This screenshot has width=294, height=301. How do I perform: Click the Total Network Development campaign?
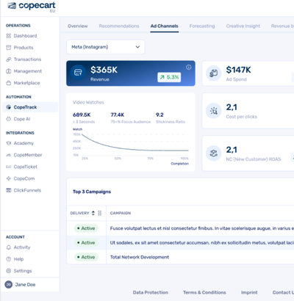(140, 257)
